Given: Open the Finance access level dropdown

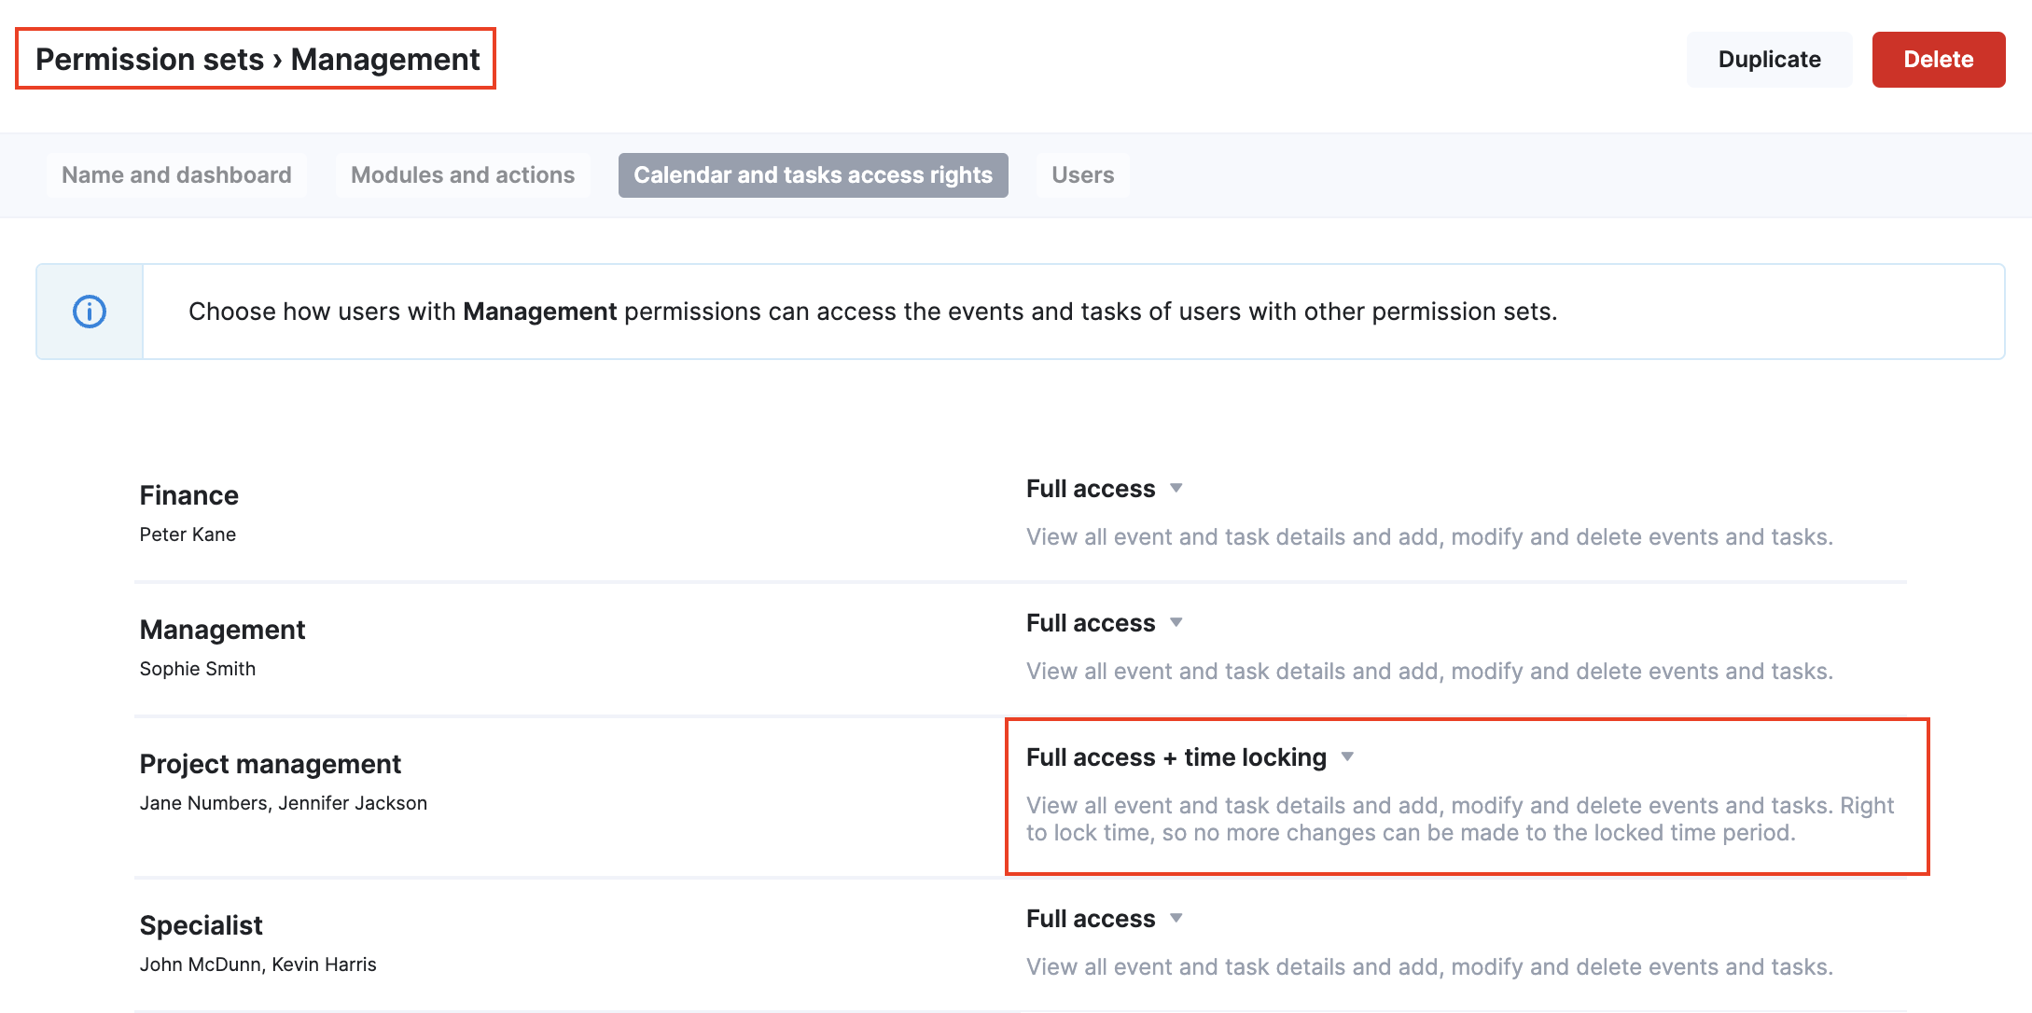Looking at the screenshot, I should coord(1105,489).
